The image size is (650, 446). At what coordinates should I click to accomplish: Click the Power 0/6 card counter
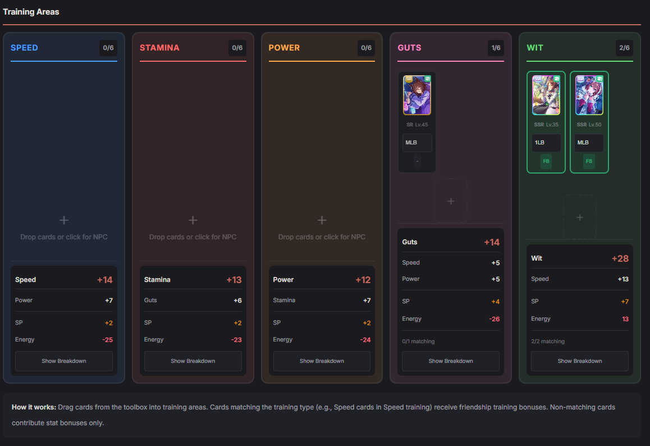click(x=366, y=48)
